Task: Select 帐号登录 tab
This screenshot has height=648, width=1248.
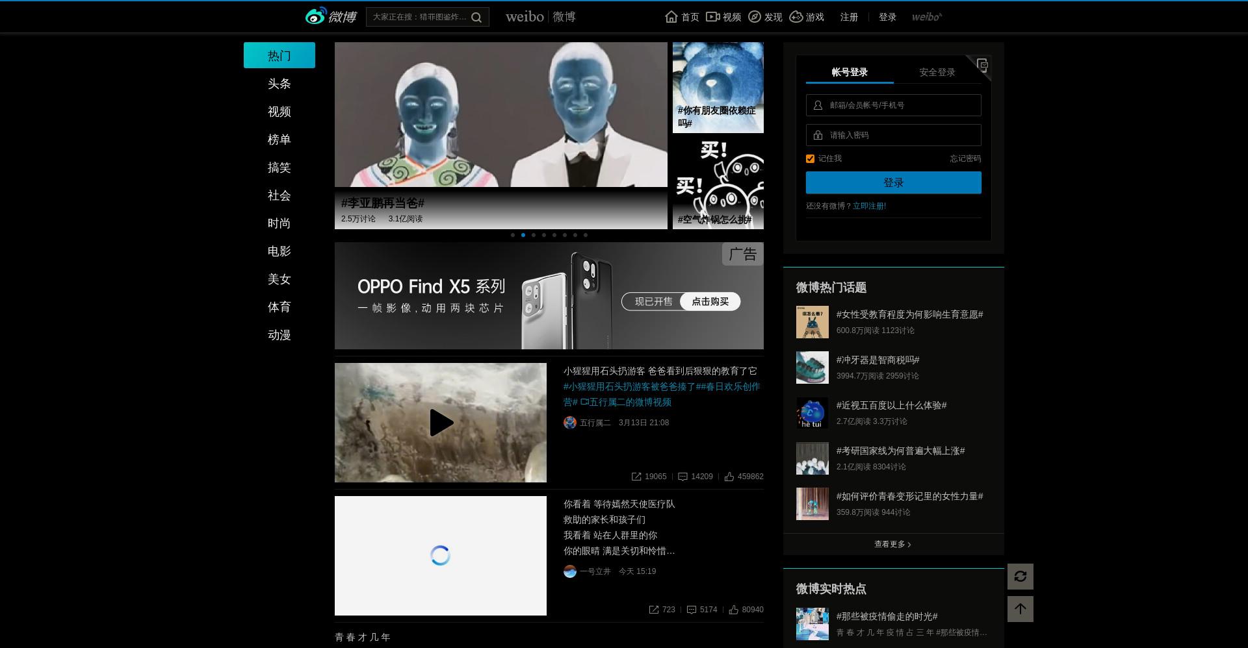Action: tap(850, 72)
